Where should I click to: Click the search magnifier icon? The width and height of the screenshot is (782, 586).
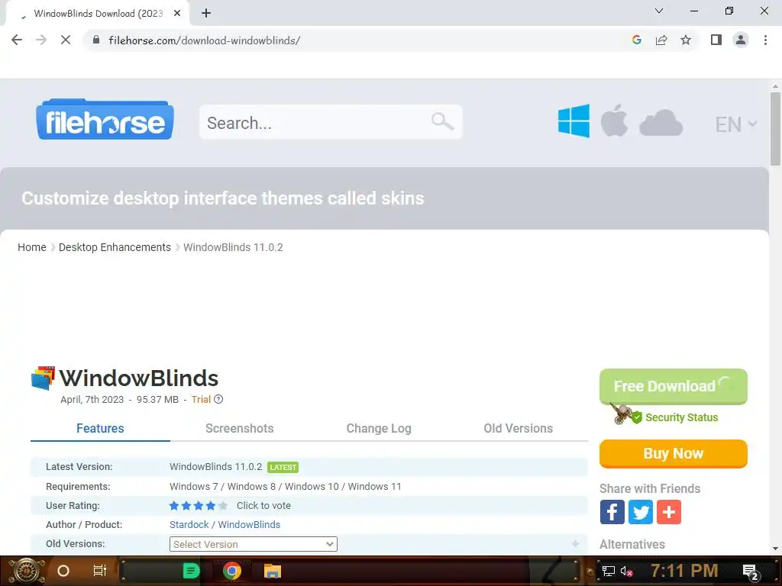(x=442, y=121)
